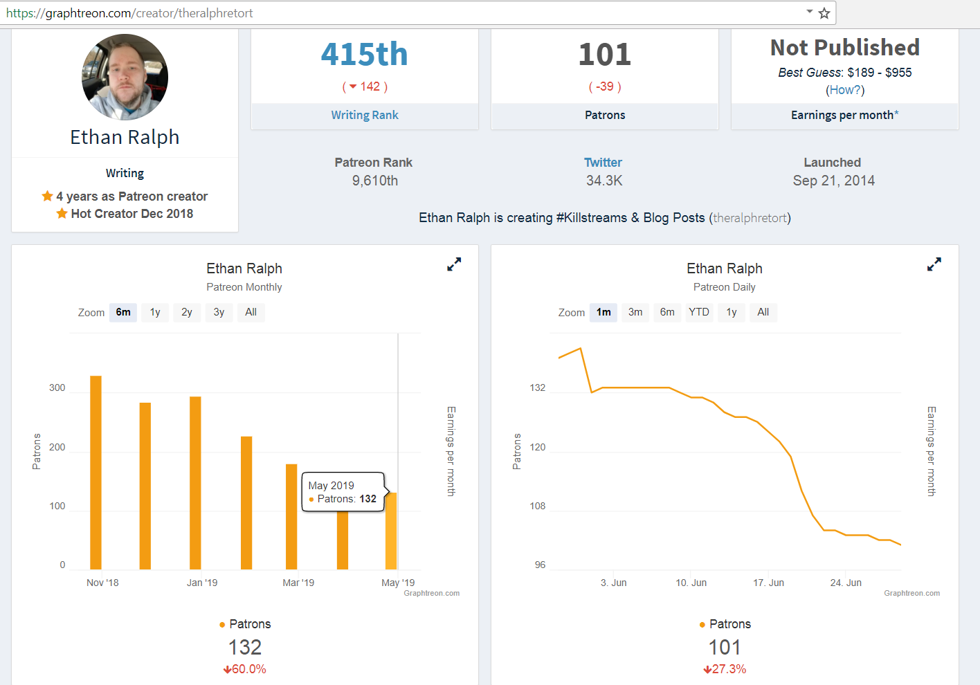
Task: Select 3m zoom on Daily chart
Action: 635,312
